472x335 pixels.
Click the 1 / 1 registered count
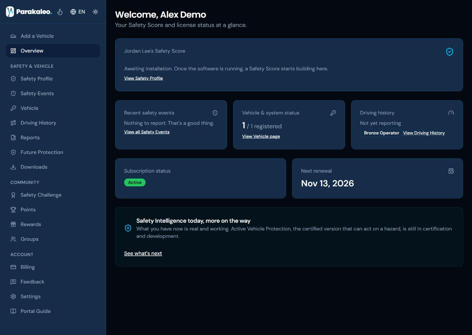coord(262,126)
